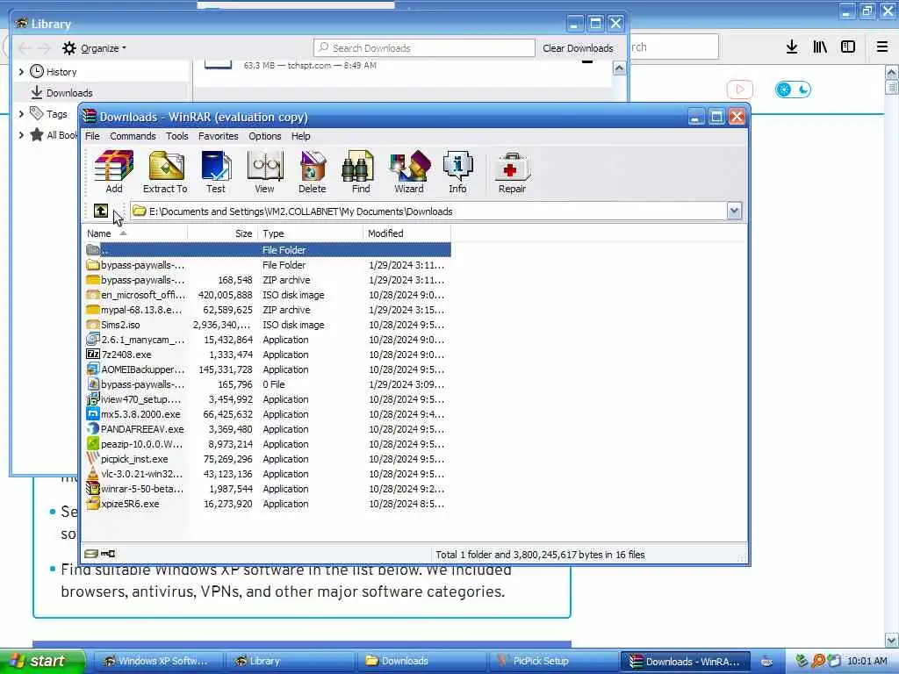
Task: Select the en_microsoft_offi ISO row
Action: (267, 295)
